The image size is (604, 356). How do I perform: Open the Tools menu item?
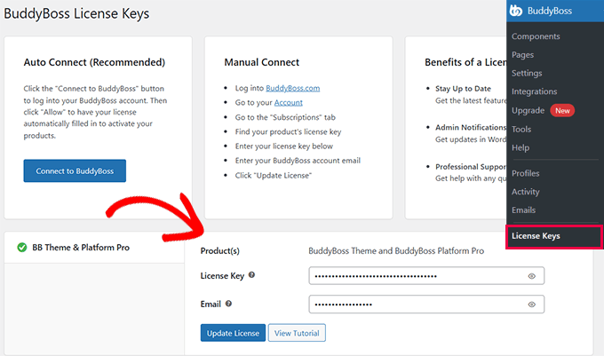click(522, 130)
